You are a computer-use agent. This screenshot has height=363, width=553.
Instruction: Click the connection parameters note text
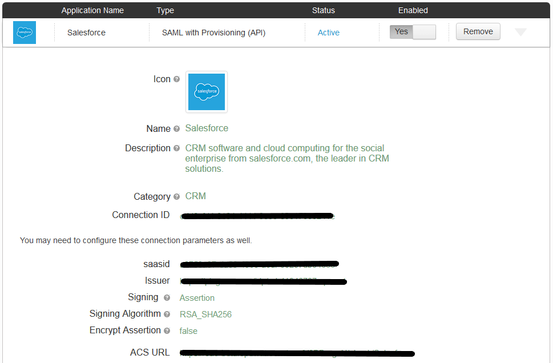coord(136,240)
